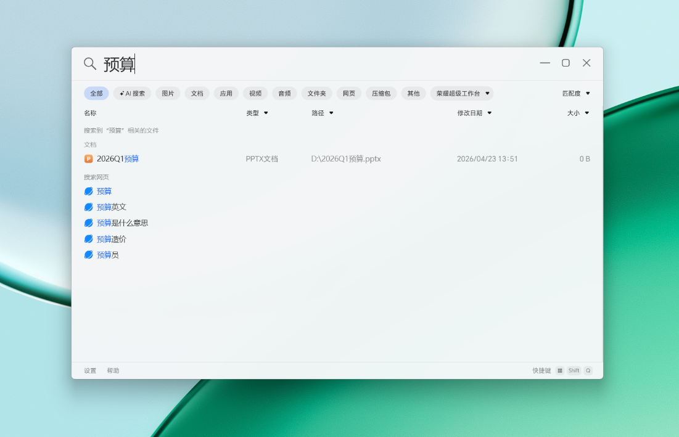679x437 pixels.
Task: Maximize the search window
Action: (x=566, y=63)
